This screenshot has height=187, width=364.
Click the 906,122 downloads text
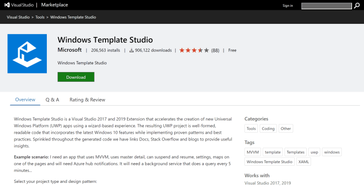[153, 50]
